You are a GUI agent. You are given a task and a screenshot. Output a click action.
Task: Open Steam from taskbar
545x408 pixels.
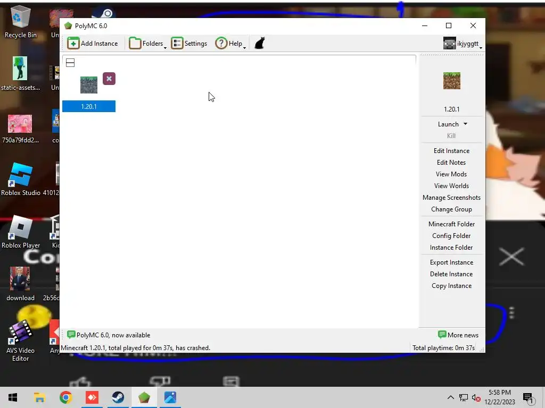point(118,397)
